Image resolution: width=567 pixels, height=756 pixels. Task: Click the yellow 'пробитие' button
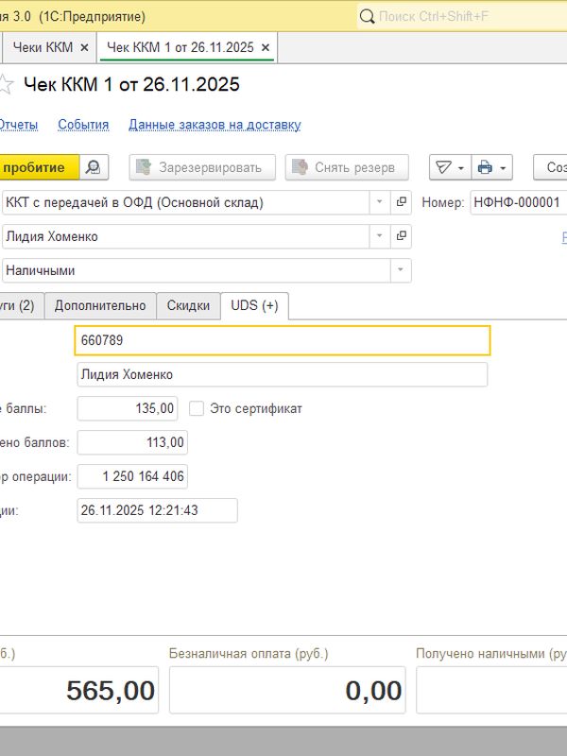tap(39, 167)
